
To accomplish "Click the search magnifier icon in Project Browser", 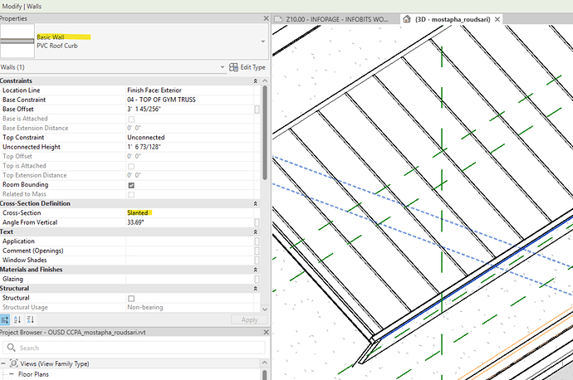I will [9, 348].
